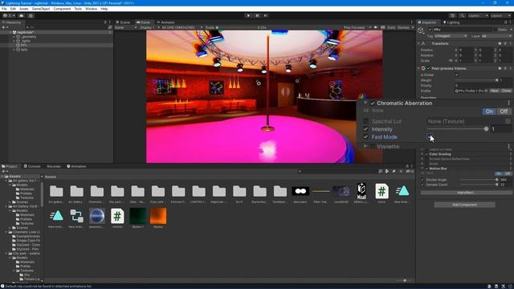The image size is (514, 289).
Task: Toggle the Chromatic Aberration effect checkbox
Action: 373,104
